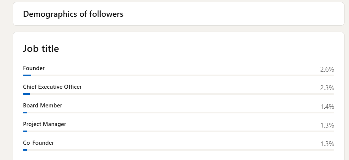Select the Founder job title label
This screenshot has height=160, width=349.
point(34,68)
